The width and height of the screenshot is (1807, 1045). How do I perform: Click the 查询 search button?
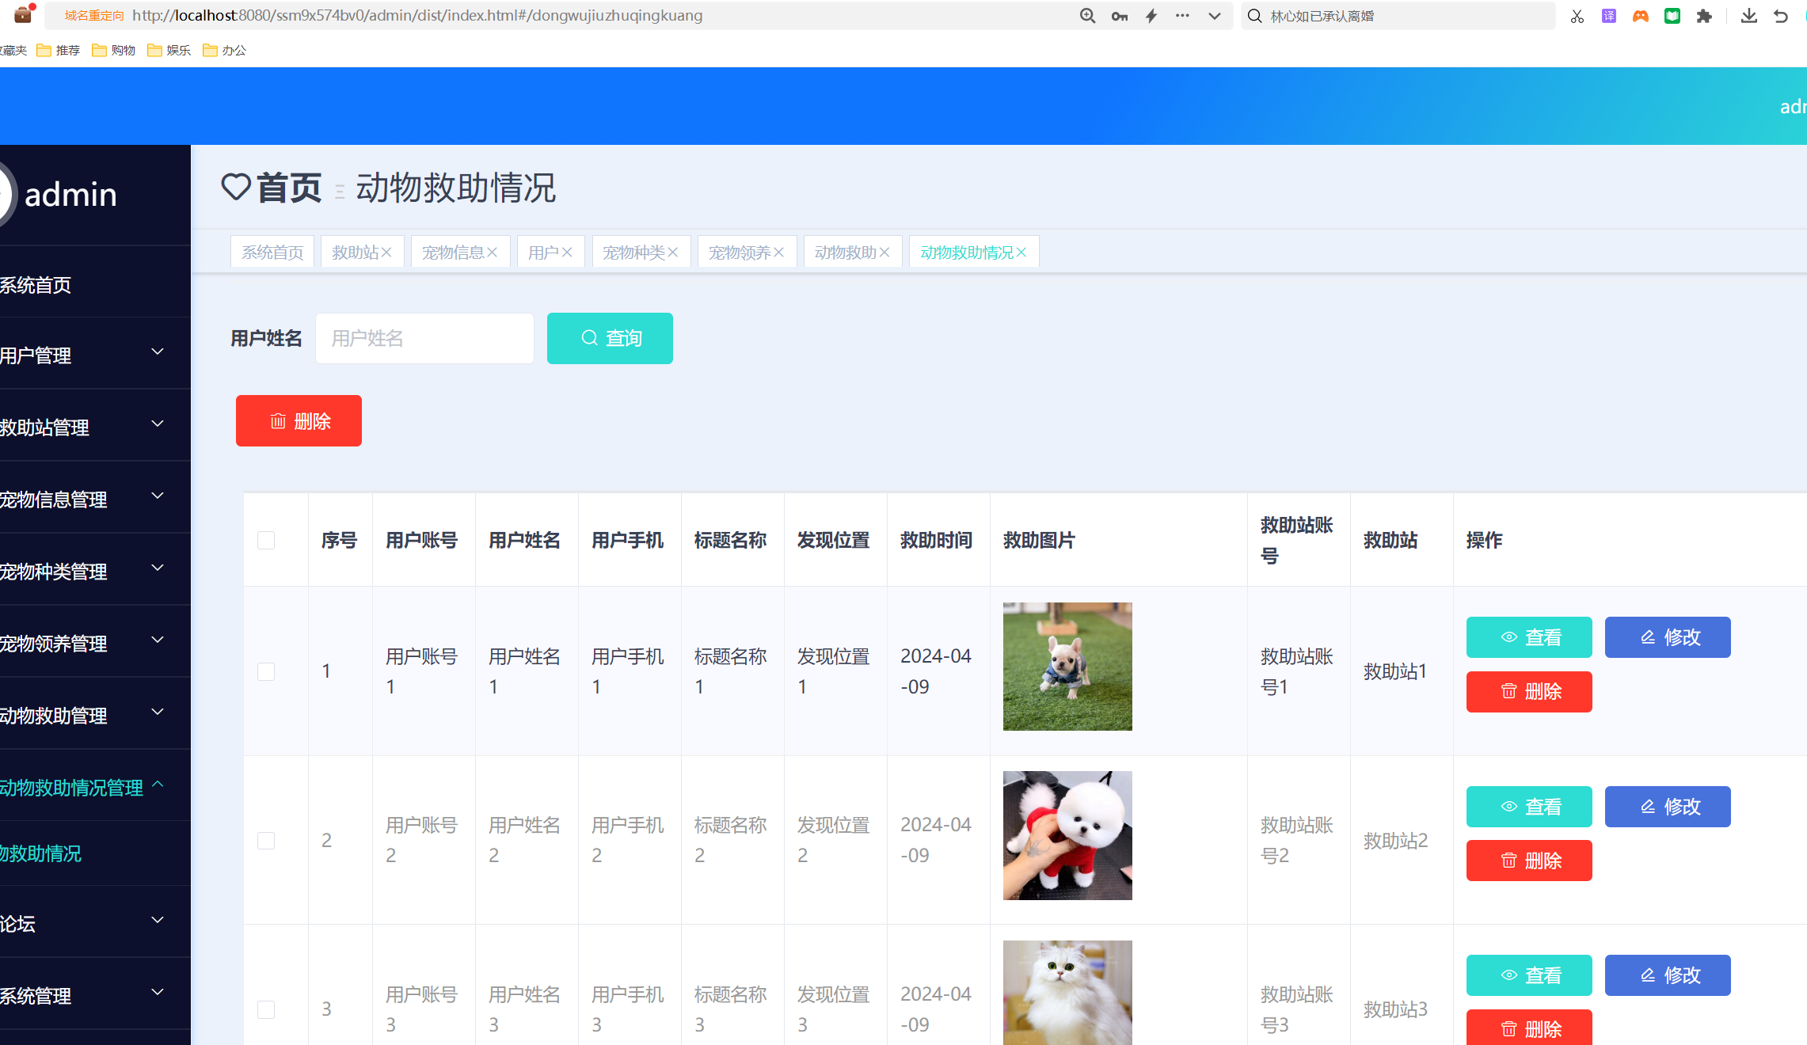tap(610, 338)
